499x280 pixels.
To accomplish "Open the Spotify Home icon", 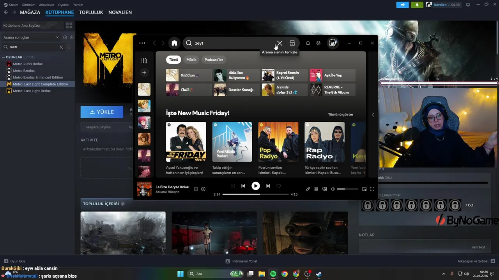I will [x=174, y=43].
